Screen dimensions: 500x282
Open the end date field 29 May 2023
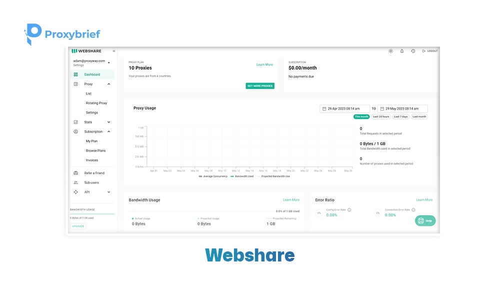pyautogui.click(x=402, y=109)
